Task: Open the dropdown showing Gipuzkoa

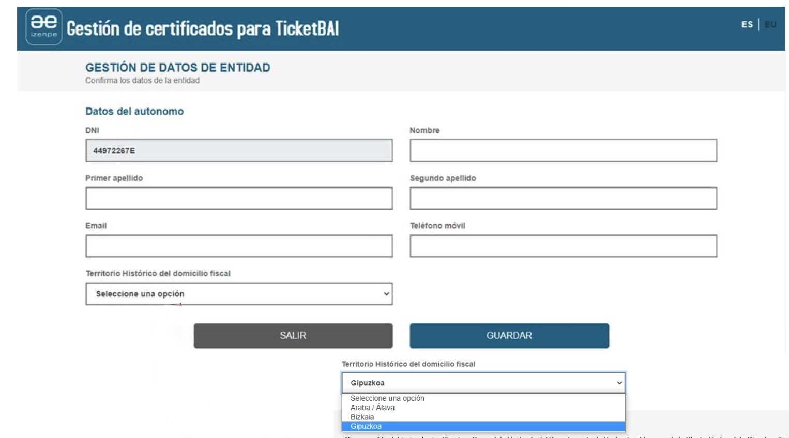Action: coord(483,383)
